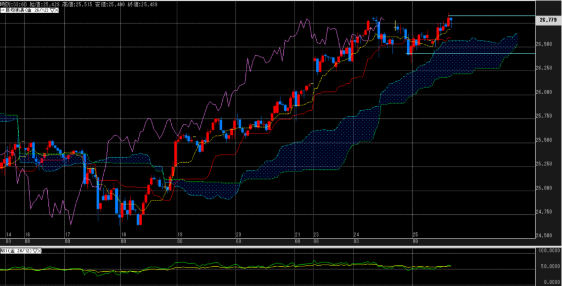Select the RSI(金 26/12) panel label

pyautogui.click(x=16, y=251)
